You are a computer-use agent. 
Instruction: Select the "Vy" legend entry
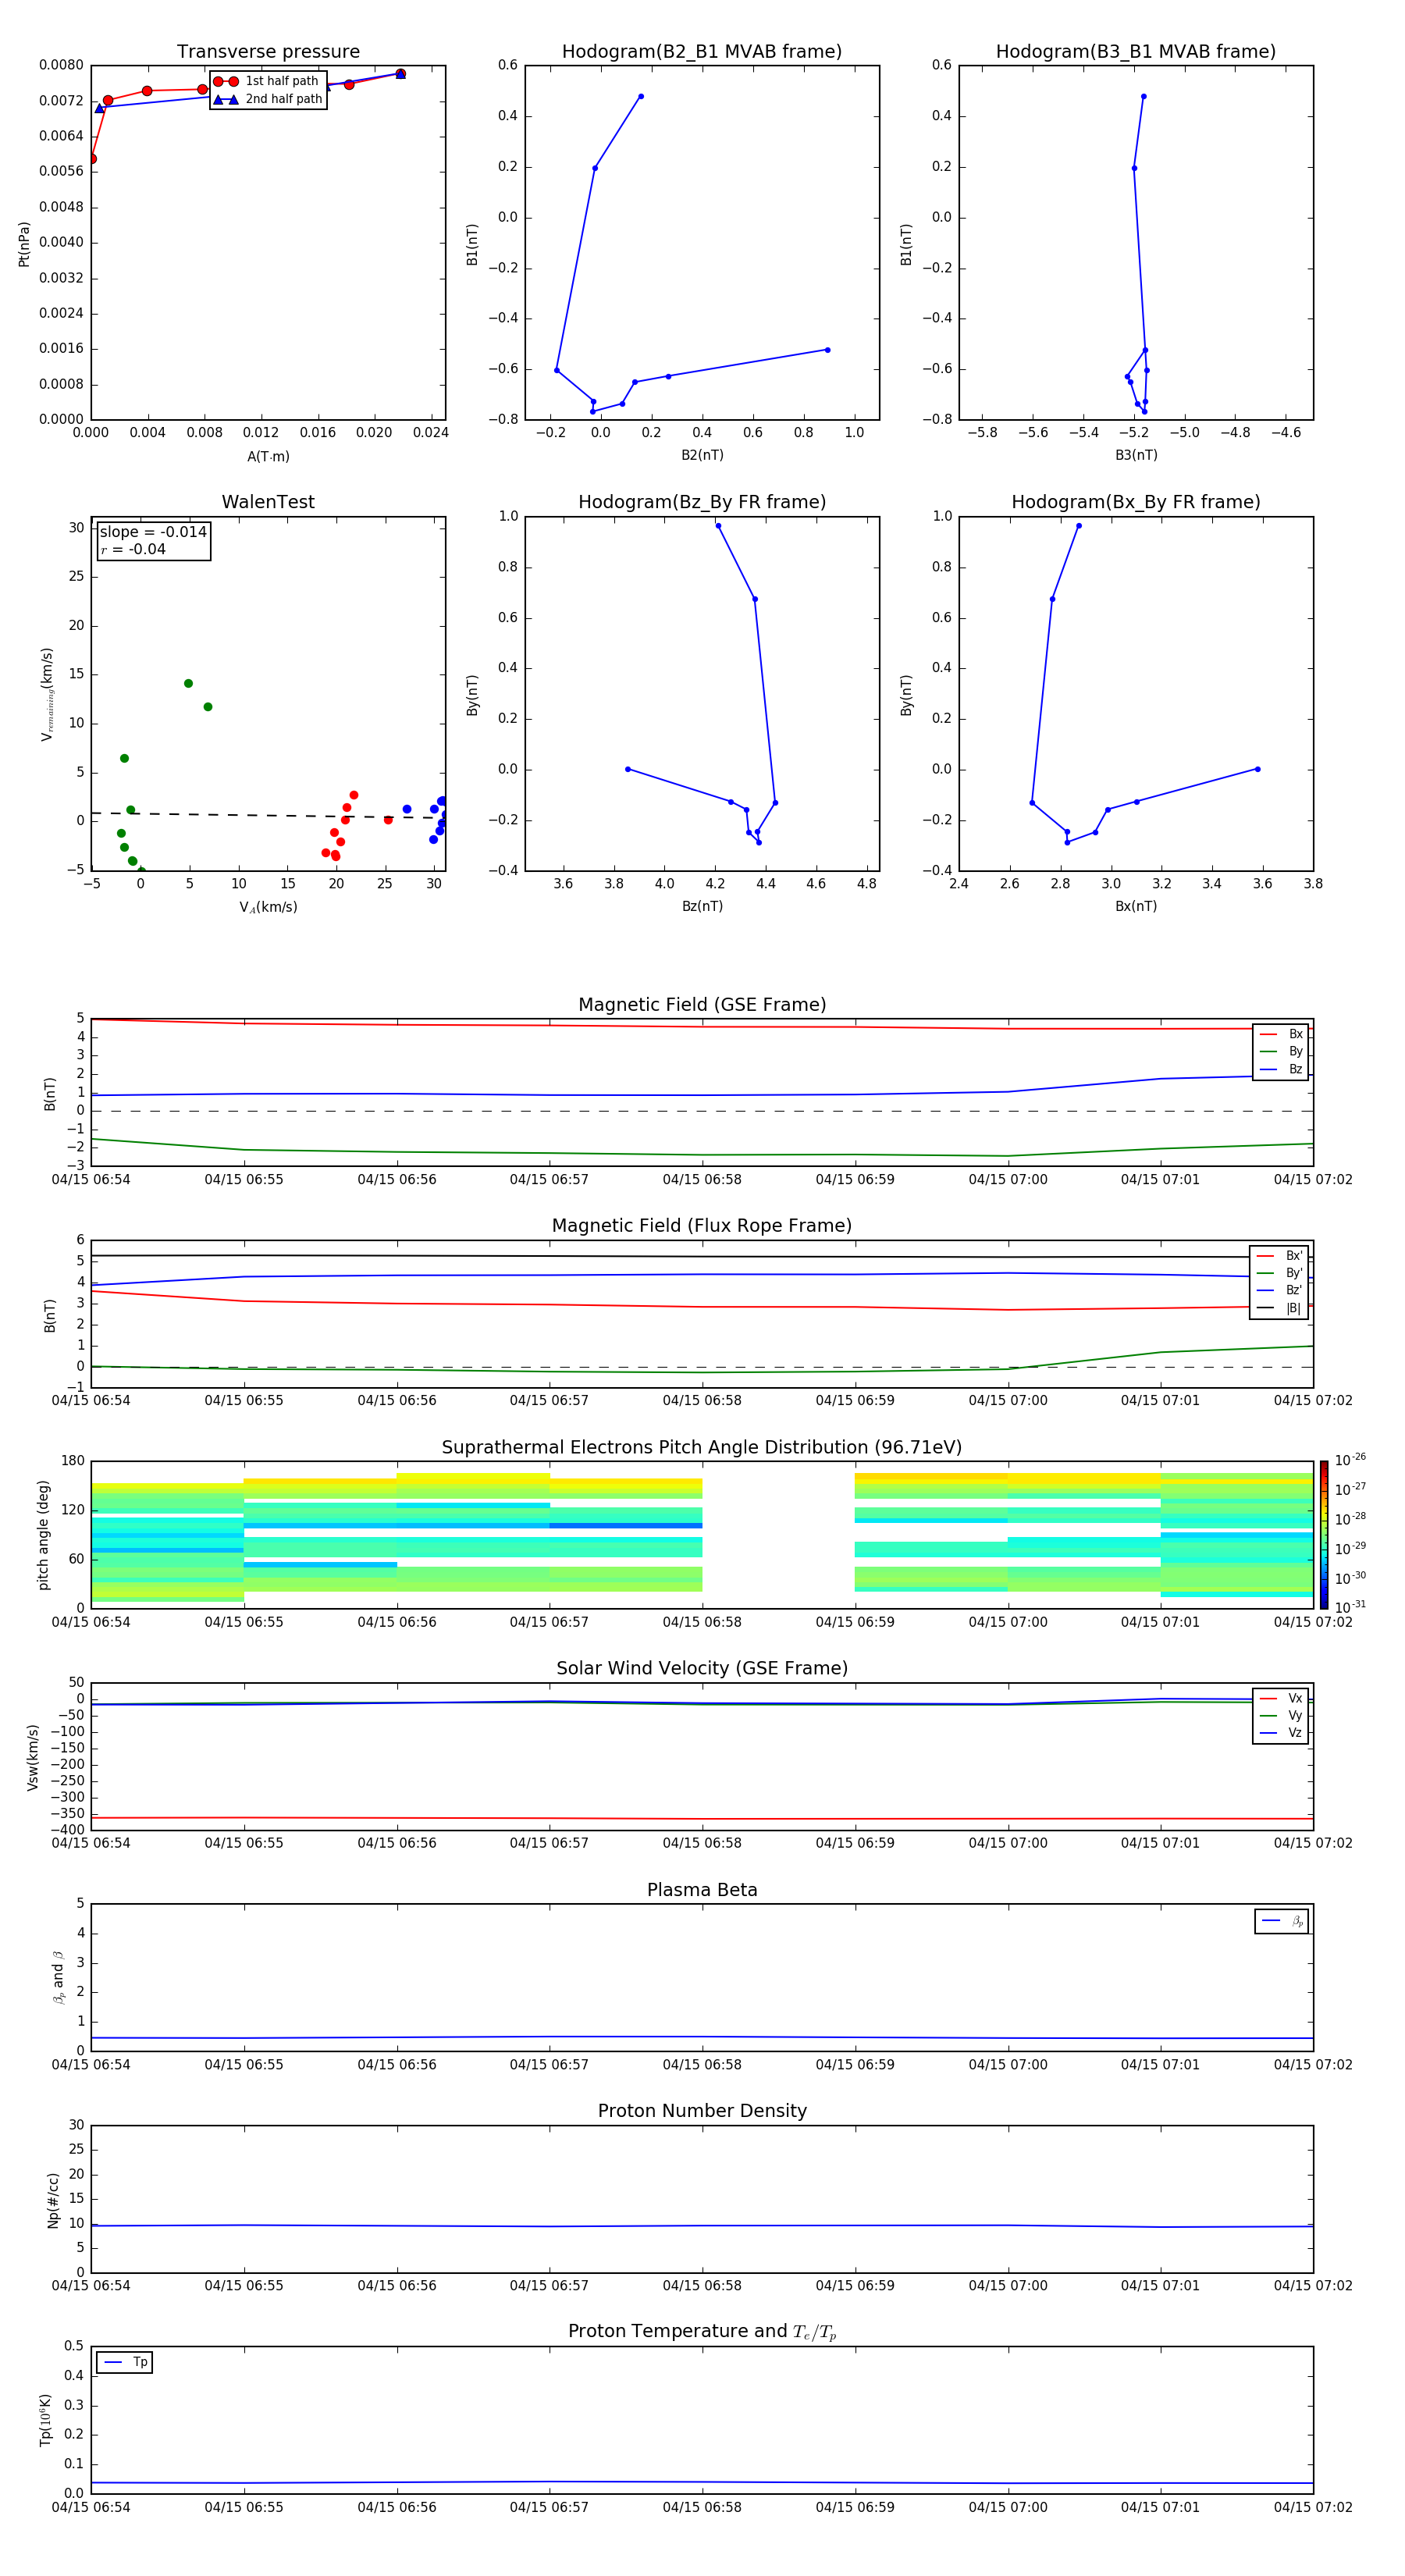click(1281, 1716)
